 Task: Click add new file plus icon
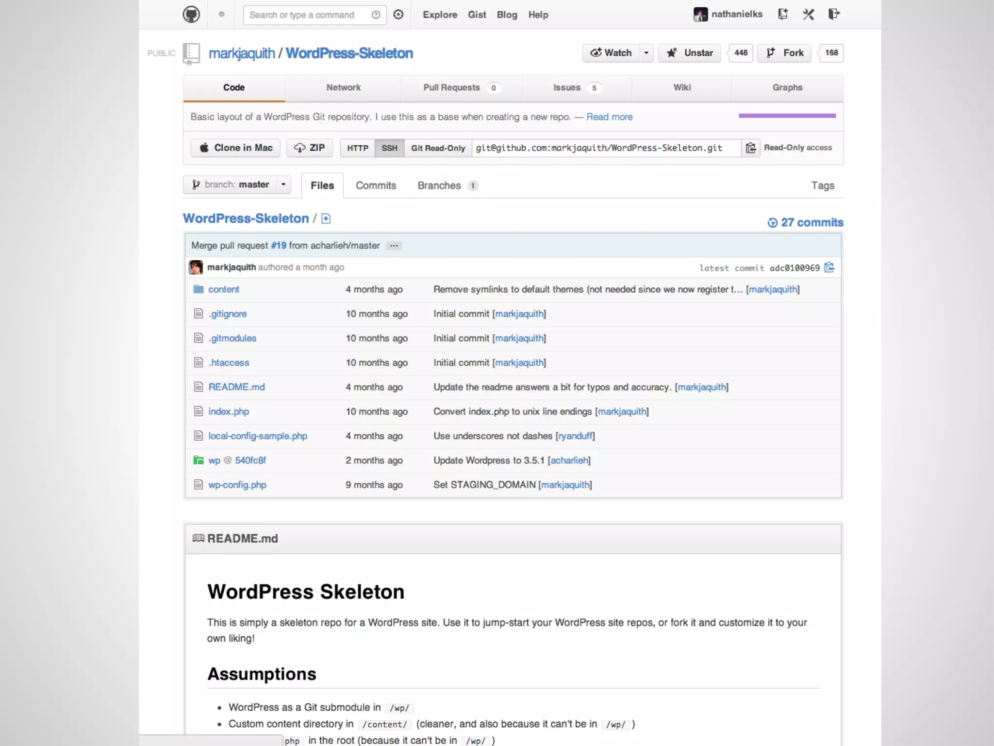click(326, 219)
